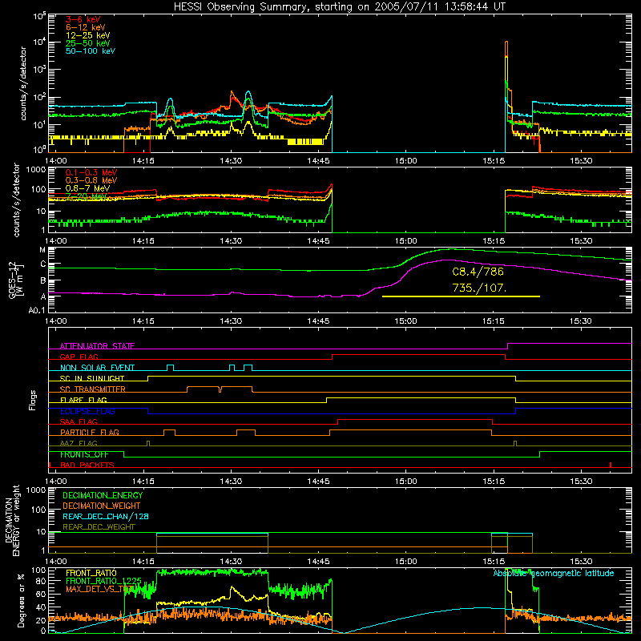Select the "Absolute geomagnetic latitude" label

click(x=554, y=573)
